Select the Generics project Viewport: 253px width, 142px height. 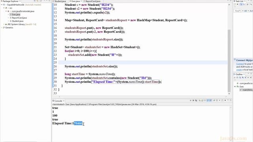coord(9,28)
